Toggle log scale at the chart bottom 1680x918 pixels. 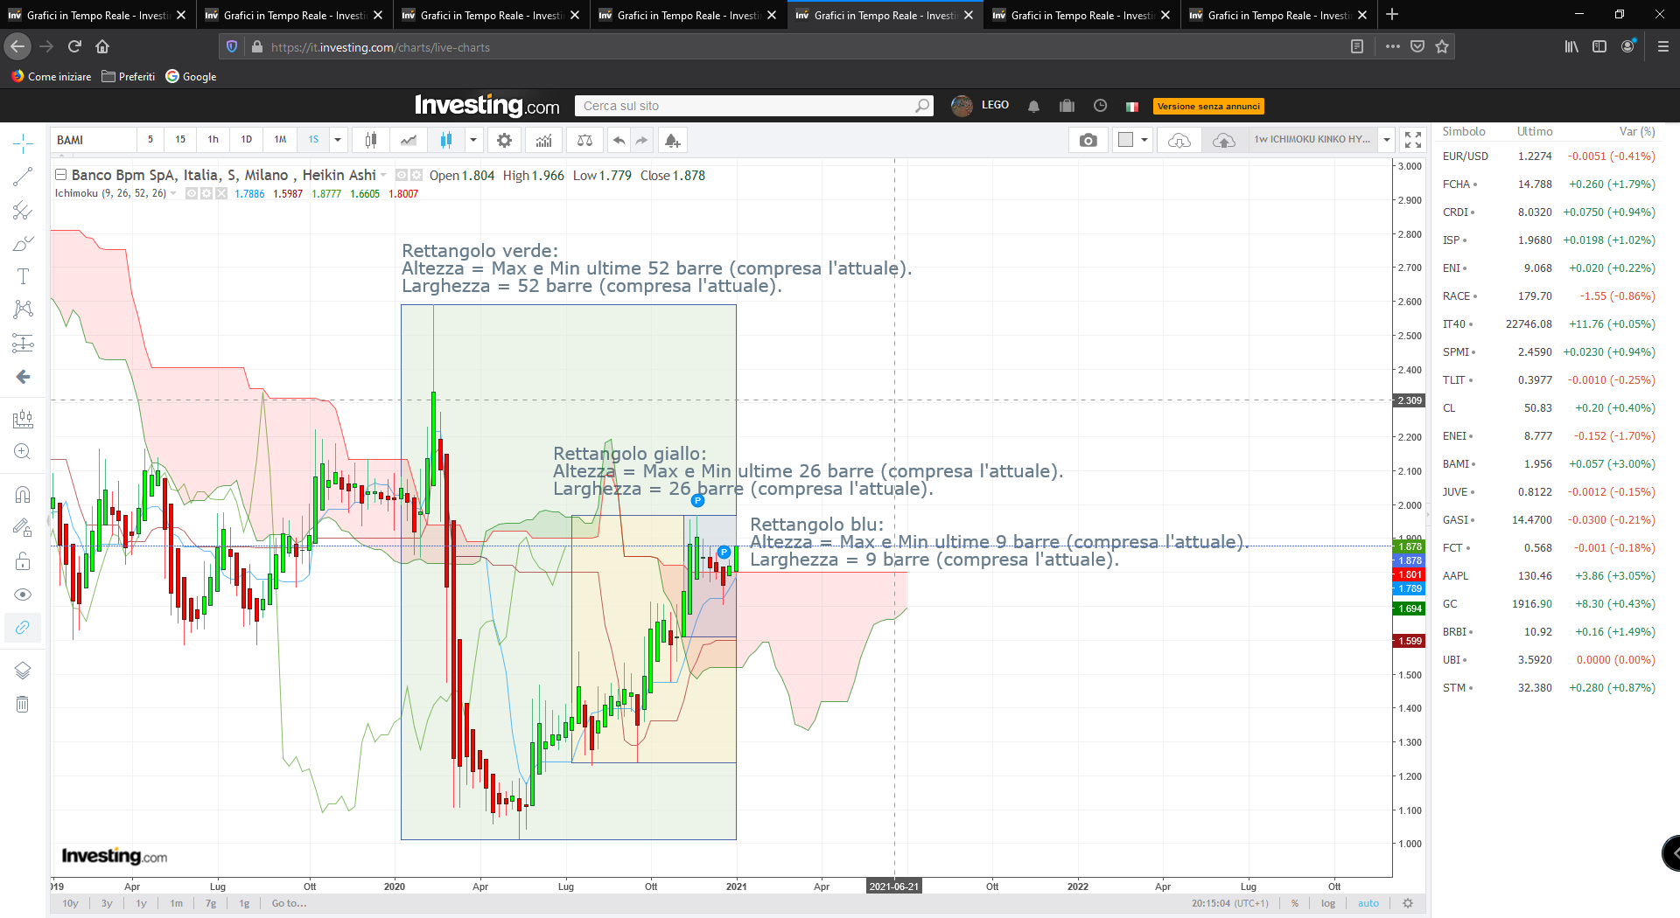(x=1328, y=903)
